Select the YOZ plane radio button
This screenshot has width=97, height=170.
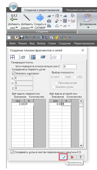click(75, 77)
